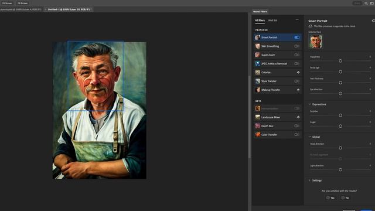This screenshot has width=375, height=211.
Task: Download the Colorize filter via cloud icon
Action: (x=298, y=72)
